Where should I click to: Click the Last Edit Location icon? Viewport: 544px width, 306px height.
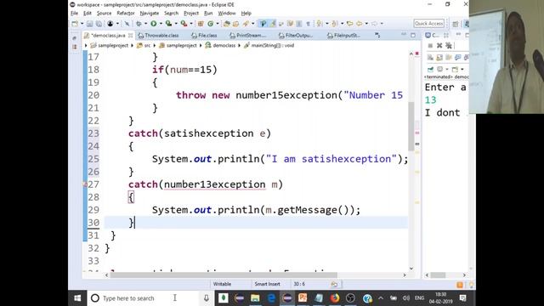350,24
